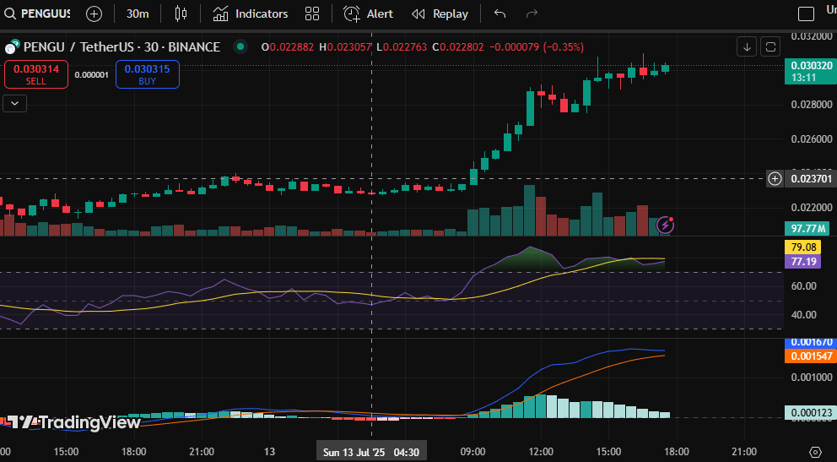Click the 12:00 time axis label

(540, 452)
